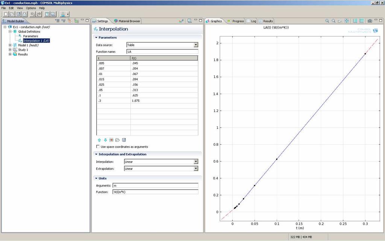Switch to the Results tab in Graphics pane
Screen dimensions: 385x241
266,21
